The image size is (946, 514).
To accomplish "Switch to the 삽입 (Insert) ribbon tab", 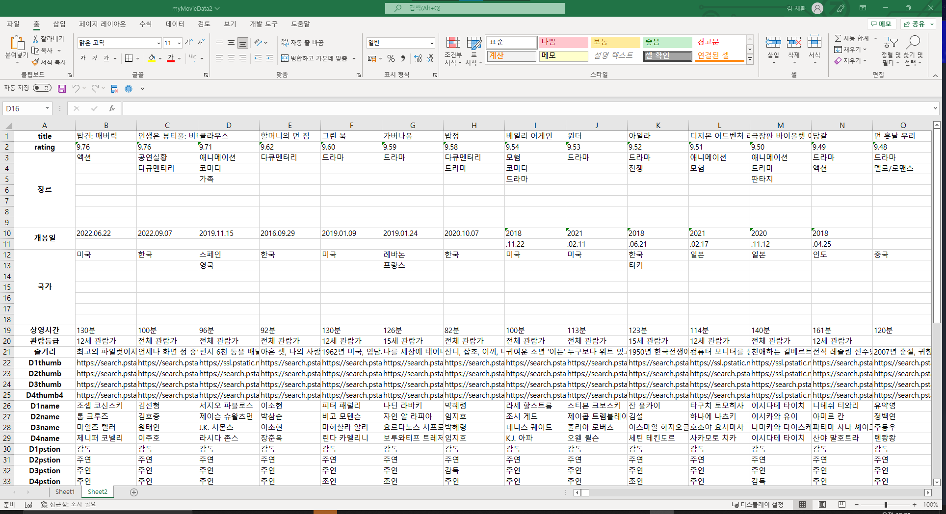I will pyautogui.click(x=59, y=24).
